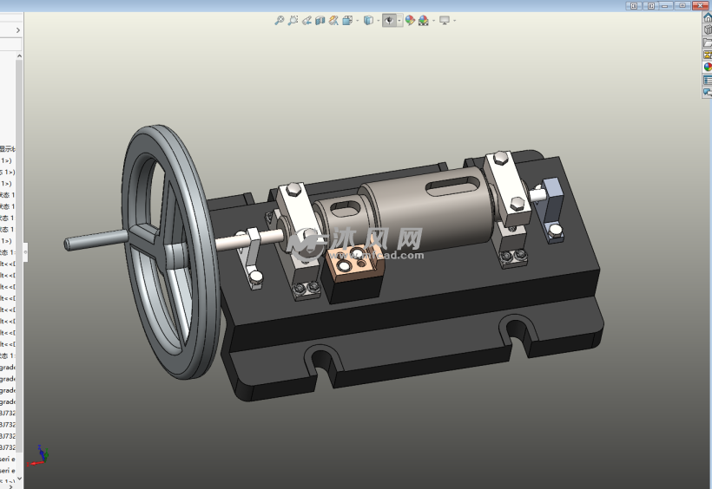Screen dimensions: 712x489
Task: Click the Display Style cube icon
Action: (x=368, y=20)
